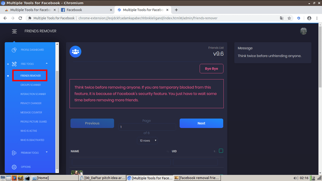The width and height of the screenshot is (322, 181).
Task: Click the network signal icon in system tray
Action: (x=319, y=178)
